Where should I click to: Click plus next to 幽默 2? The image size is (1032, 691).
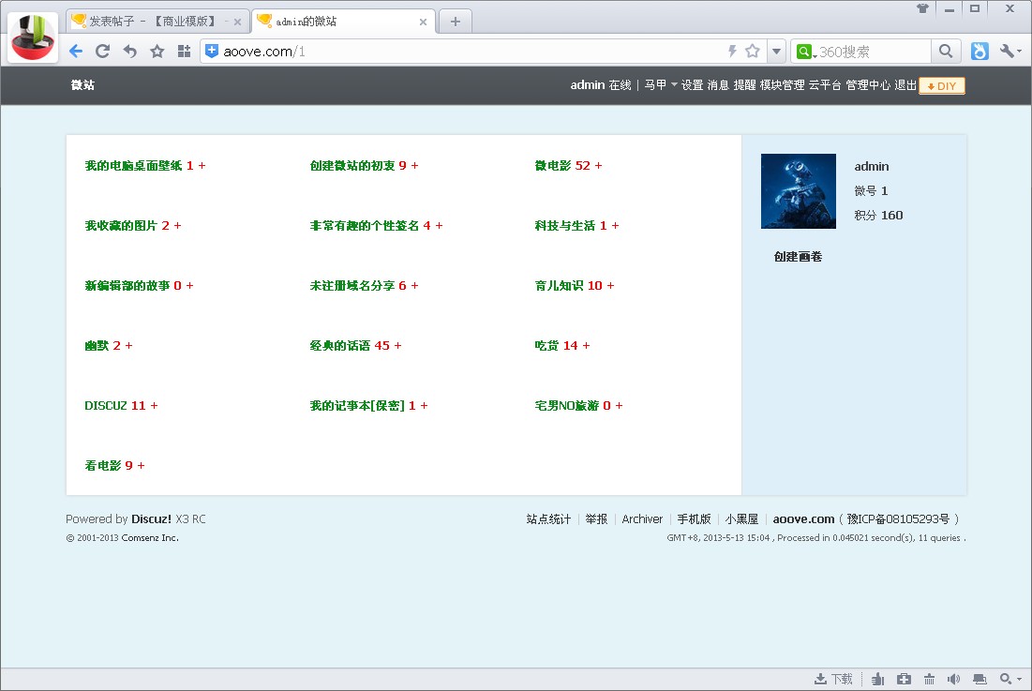(129, 345)
